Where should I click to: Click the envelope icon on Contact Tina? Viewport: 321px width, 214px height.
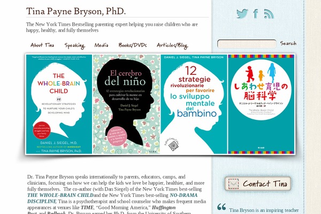click(234, 184)
